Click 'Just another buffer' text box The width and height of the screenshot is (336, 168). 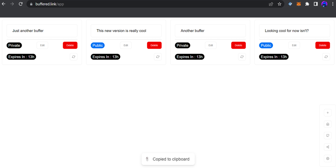[x=42, y=31]
